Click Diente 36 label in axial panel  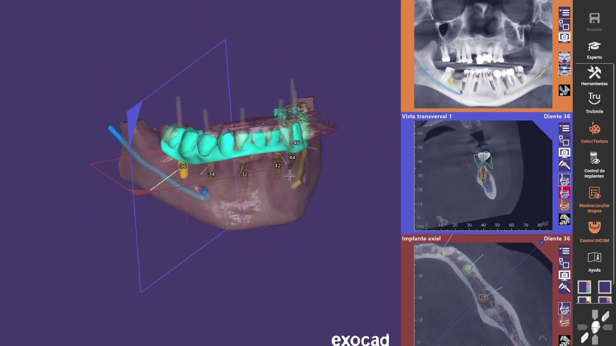(557, 238)
